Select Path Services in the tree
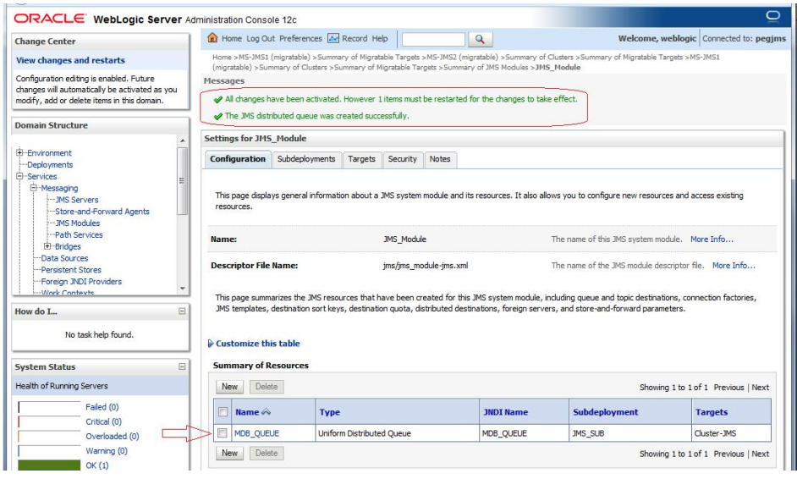Screen dimensions: 797x501 79,234
